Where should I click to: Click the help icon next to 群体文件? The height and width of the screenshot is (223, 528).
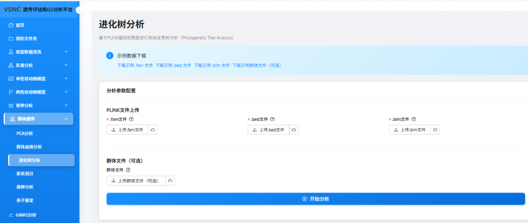click(x=128, y=170)
